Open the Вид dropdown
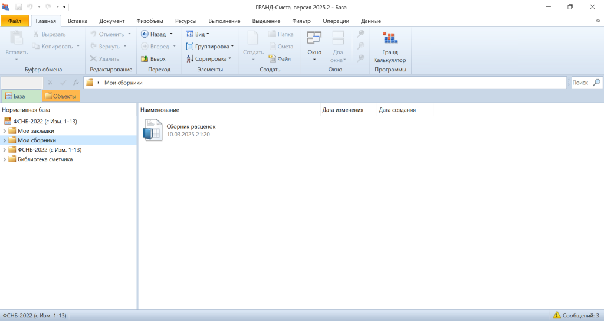 [x=197, y=34]
